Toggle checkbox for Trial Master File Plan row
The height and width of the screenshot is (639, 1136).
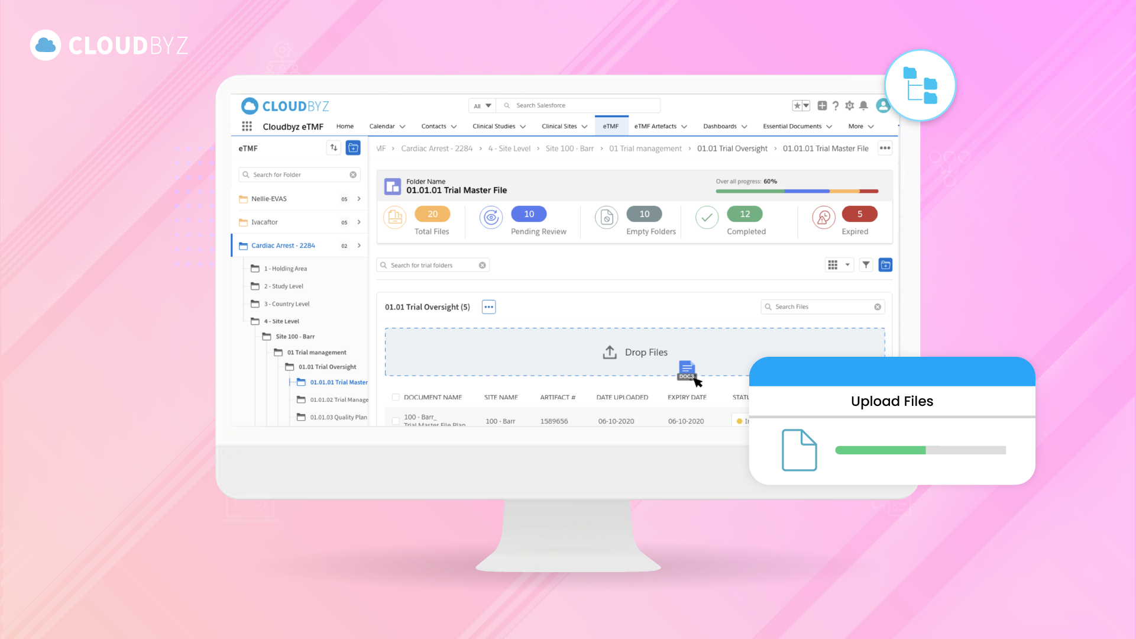coord(396,421)
